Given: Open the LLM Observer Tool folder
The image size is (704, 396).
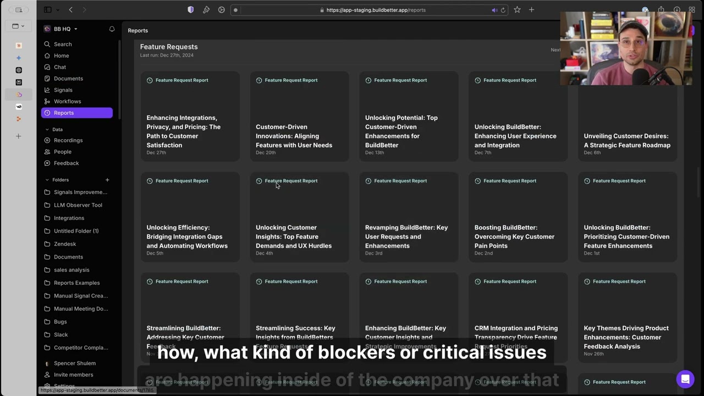Looking at the screenshot, I should pos(77,205).
